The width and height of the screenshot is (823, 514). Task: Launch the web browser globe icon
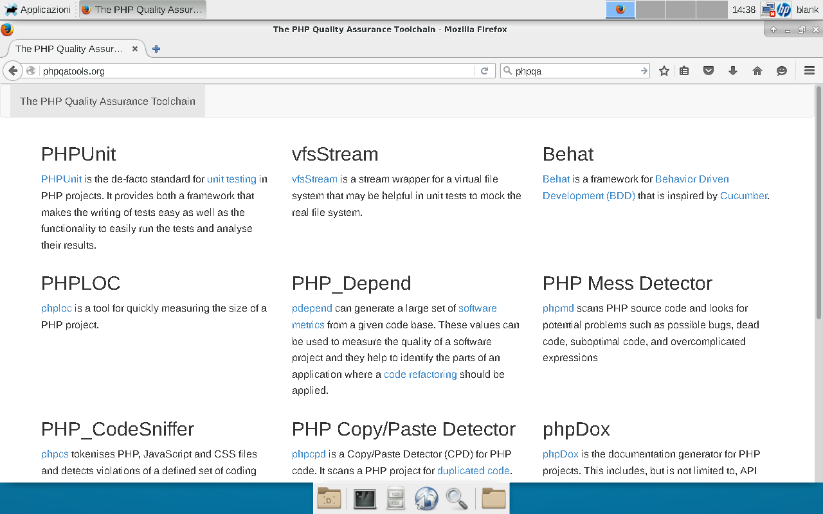click(426, 499)
